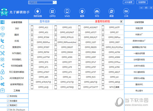Select the 华为 brand icon
This screenshot has height=111, width=153.
[x=97, y=11]
